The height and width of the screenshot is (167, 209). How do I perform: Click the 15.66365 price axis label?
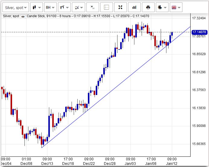click(199, 144)
